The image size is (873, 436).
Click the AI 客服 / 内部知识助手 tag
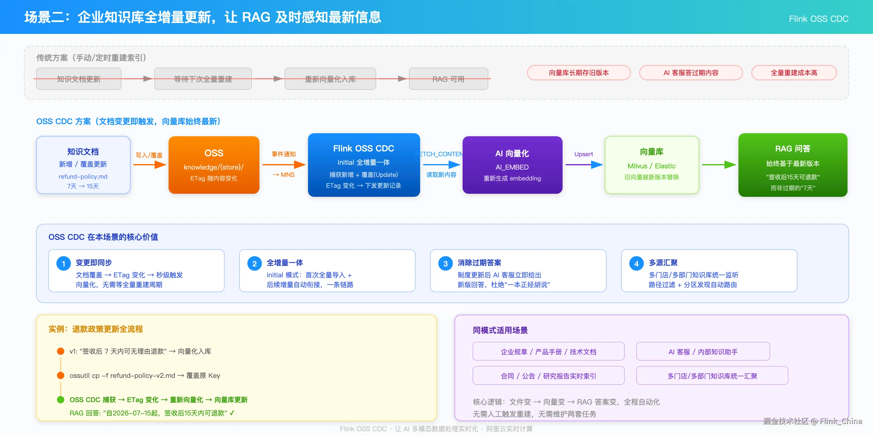click(703, 351)
